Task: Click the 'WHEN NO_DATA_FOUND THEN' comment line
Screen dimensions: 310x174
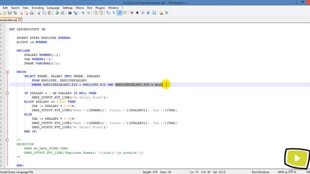Action: click(46, 148)
